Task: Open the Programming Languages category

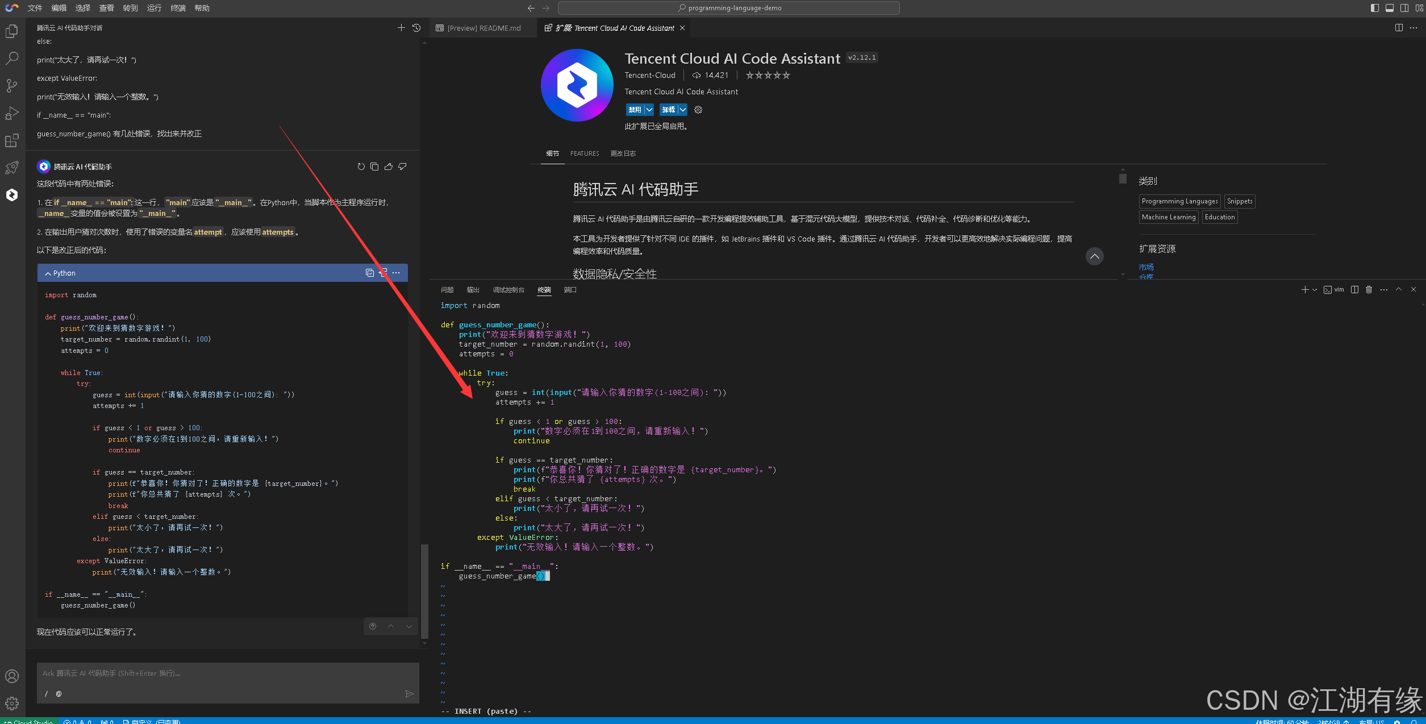Action: (x=1180, y=201)
